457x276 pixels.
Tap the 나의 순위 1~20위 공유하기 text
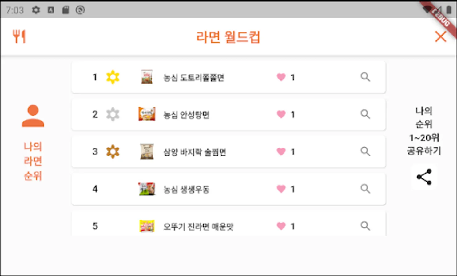pos(424,131)
